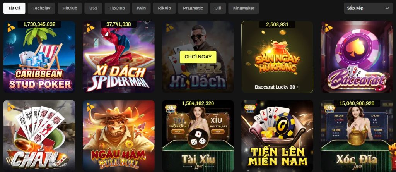
Task: Click the Chơi Ngay play button
Action: pos(198,57)
